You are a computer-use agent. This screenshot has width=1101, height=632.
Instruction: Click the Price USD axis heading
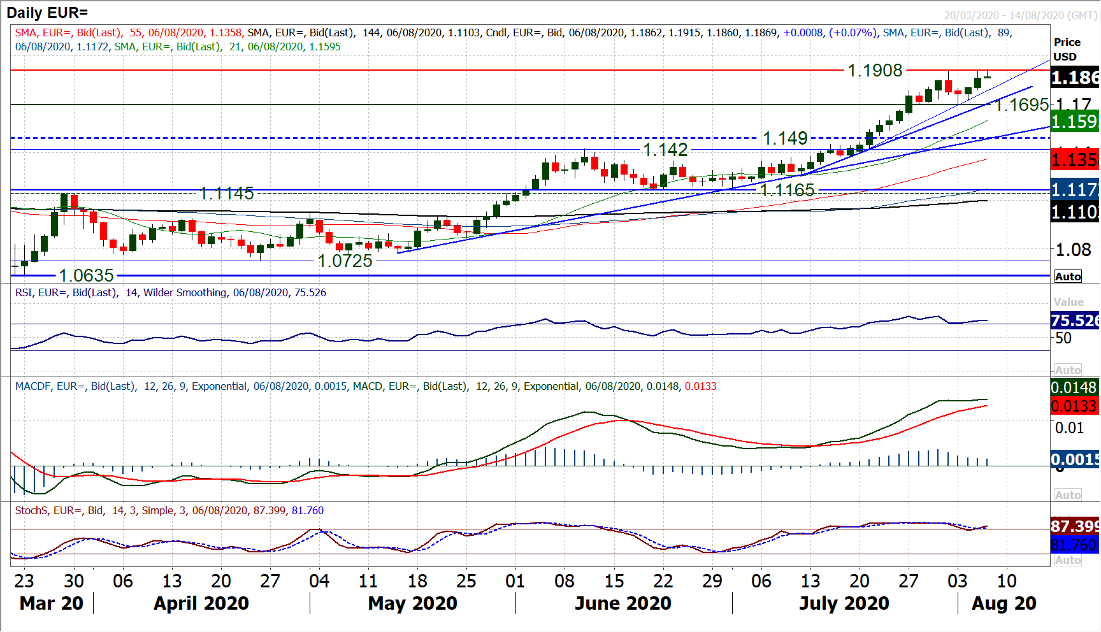click(x=1067, y=49)
